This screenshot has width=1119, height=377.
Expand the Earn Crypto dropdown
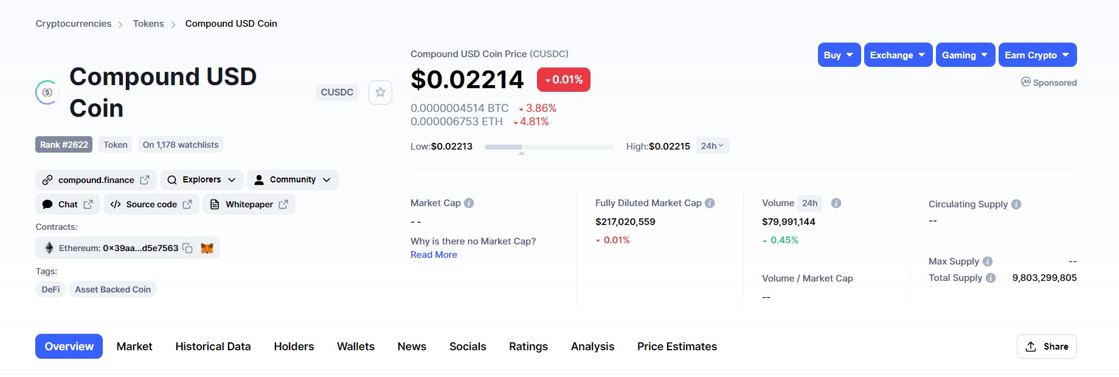pos(1038,55)
